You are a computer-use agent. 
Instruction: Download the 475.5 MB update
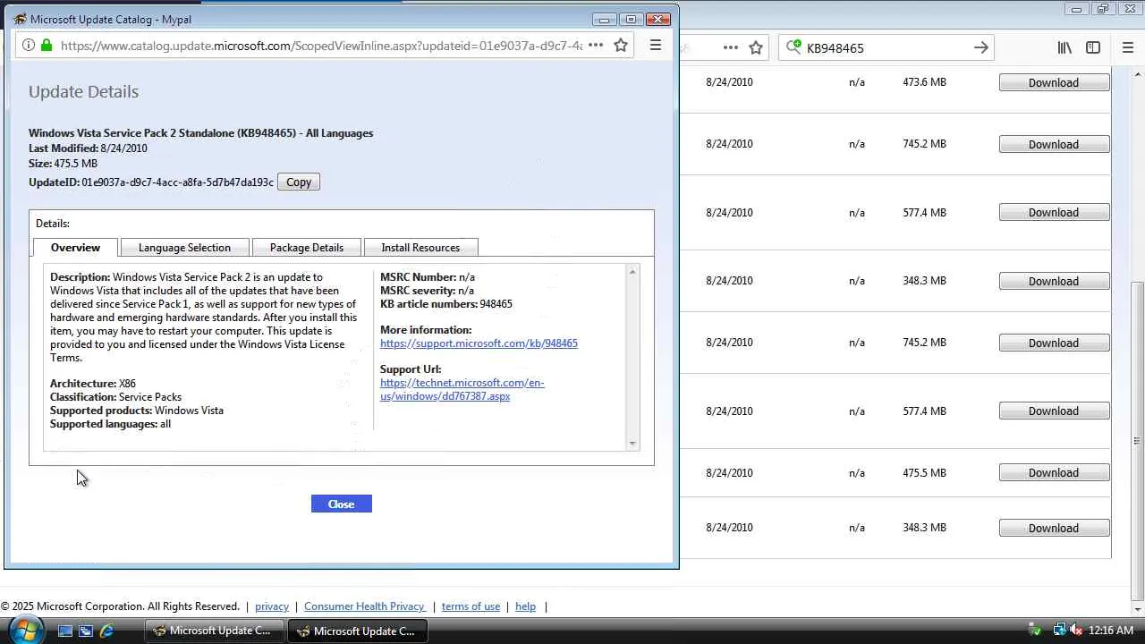pyautogui.click(x=1054, y=473)
